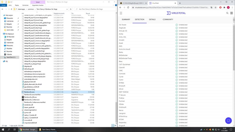
Task: Select RainbowSix_BE.exe file
Action: pos(31,97)
